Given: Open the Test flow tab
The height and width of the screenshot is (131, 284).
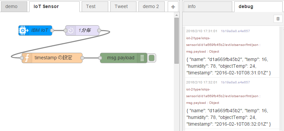Looking at the screenshot, I should coord(95,6).
